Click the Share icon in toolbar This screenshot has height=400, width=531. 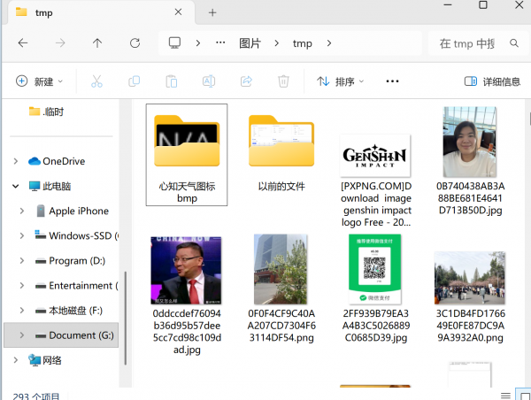247,81
